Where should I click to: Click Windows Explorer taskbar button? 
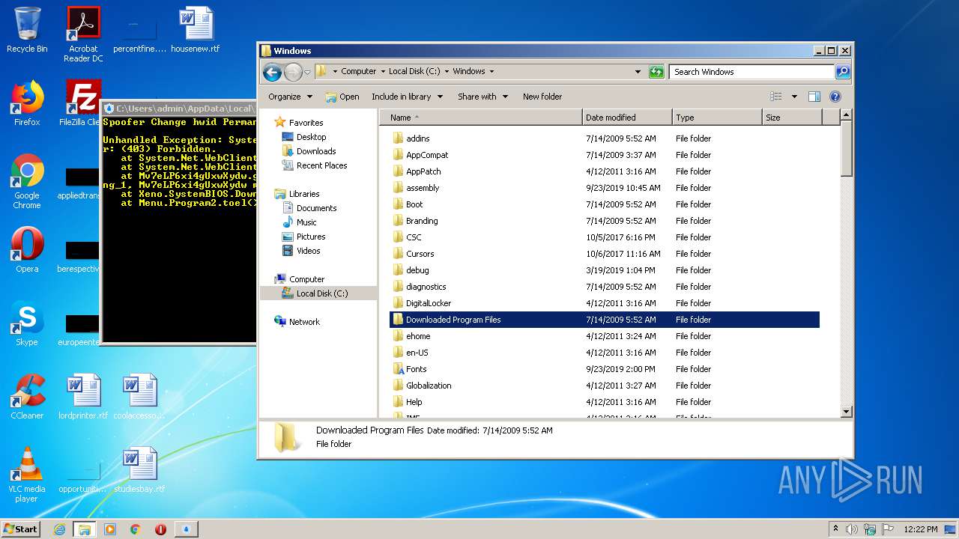coord(85,529)
